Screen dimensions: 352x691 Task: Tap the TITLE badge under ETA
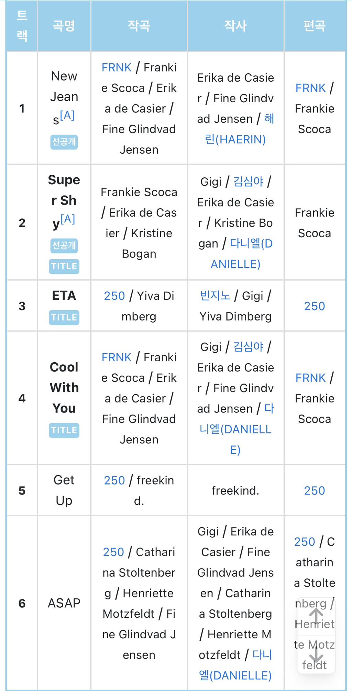point(64,317)
